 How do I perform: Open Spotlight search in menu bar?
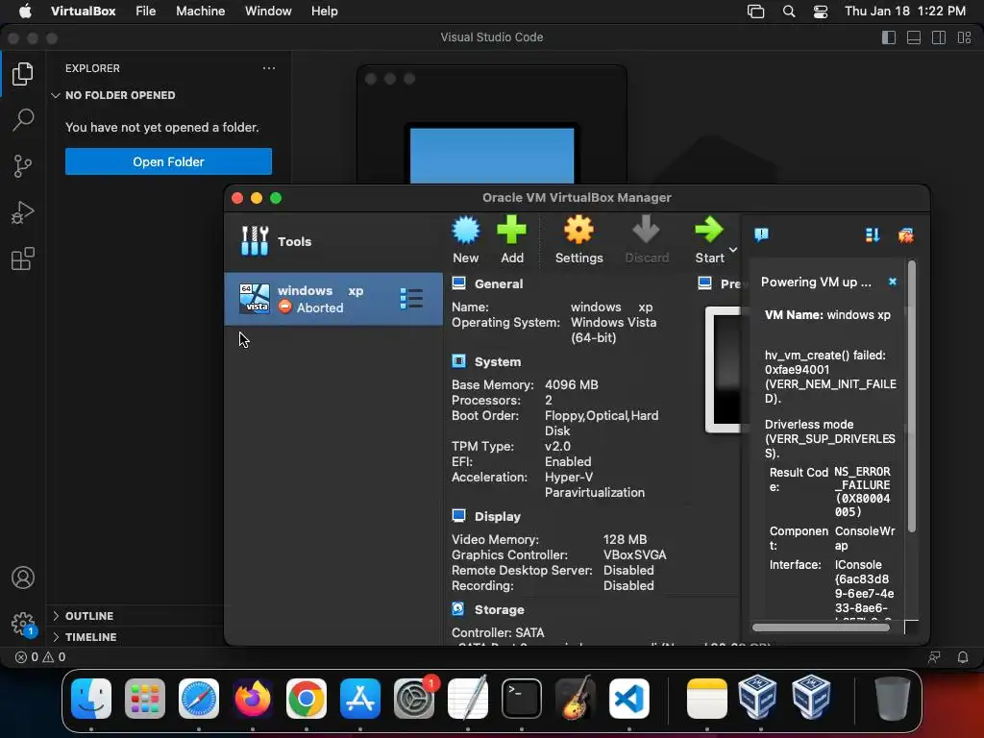[x=789, y=12]
